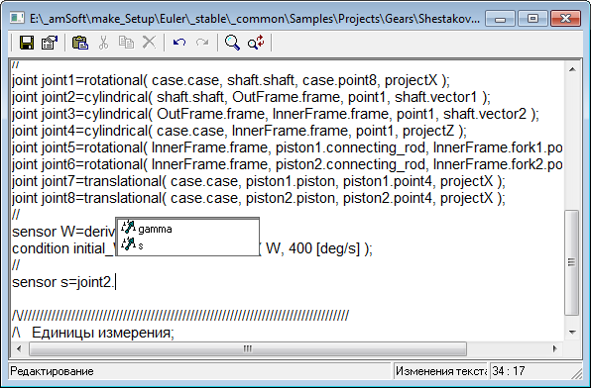Click the text 'sensor s=joint2.'
Image resolution: width=591 pixels, height=388 pixels.
point(62,282)
